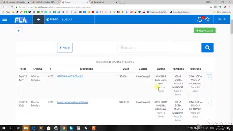
Task: Click the dark back arrow in header
Action: 39,19
